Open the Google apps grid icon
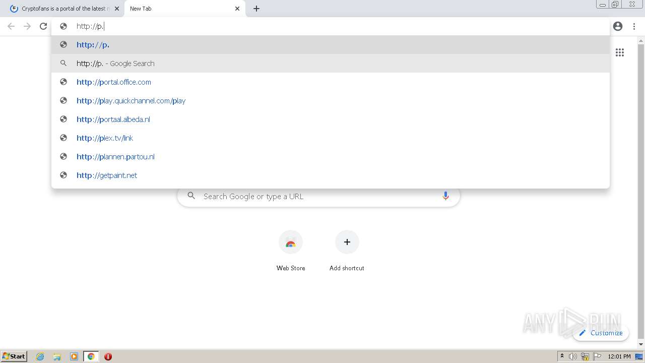The image size is (645, 363). [x=620, y=52]
